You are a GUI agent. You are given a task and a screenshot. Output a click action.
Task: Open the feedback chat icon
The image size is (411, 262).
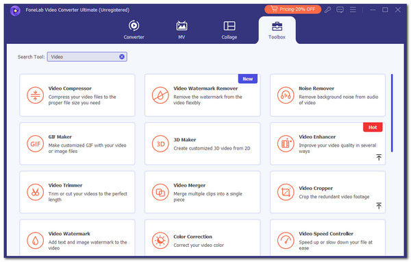click(x=340, y=10)
